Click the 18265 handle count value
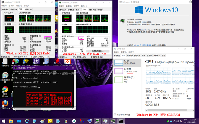The image size is (199, 124). (167, 98)
